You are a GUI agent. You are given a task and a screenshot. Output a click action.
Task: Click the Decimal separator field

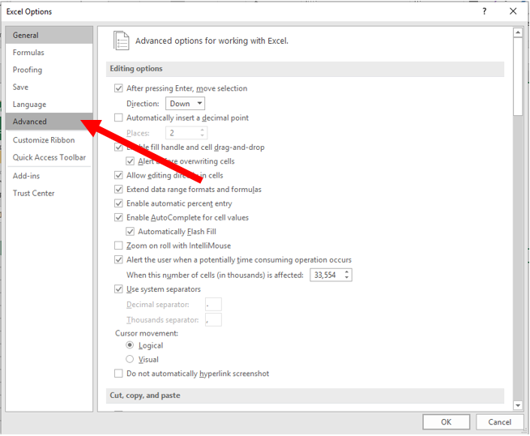coord(213,304)
